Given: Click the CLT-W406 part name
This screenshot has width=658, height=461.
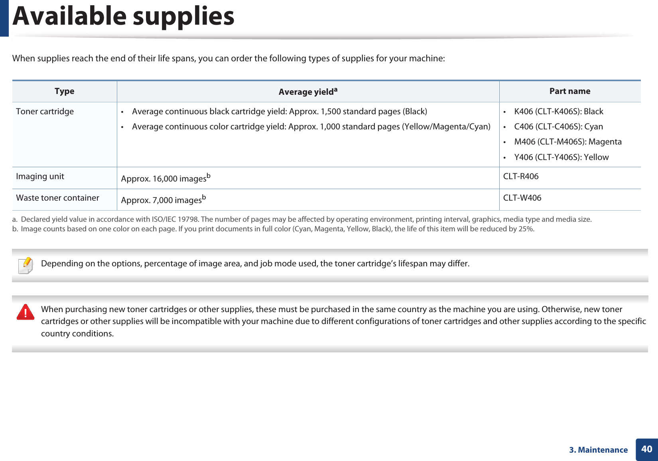Looking at the screenshot, I should coord(522,198).
